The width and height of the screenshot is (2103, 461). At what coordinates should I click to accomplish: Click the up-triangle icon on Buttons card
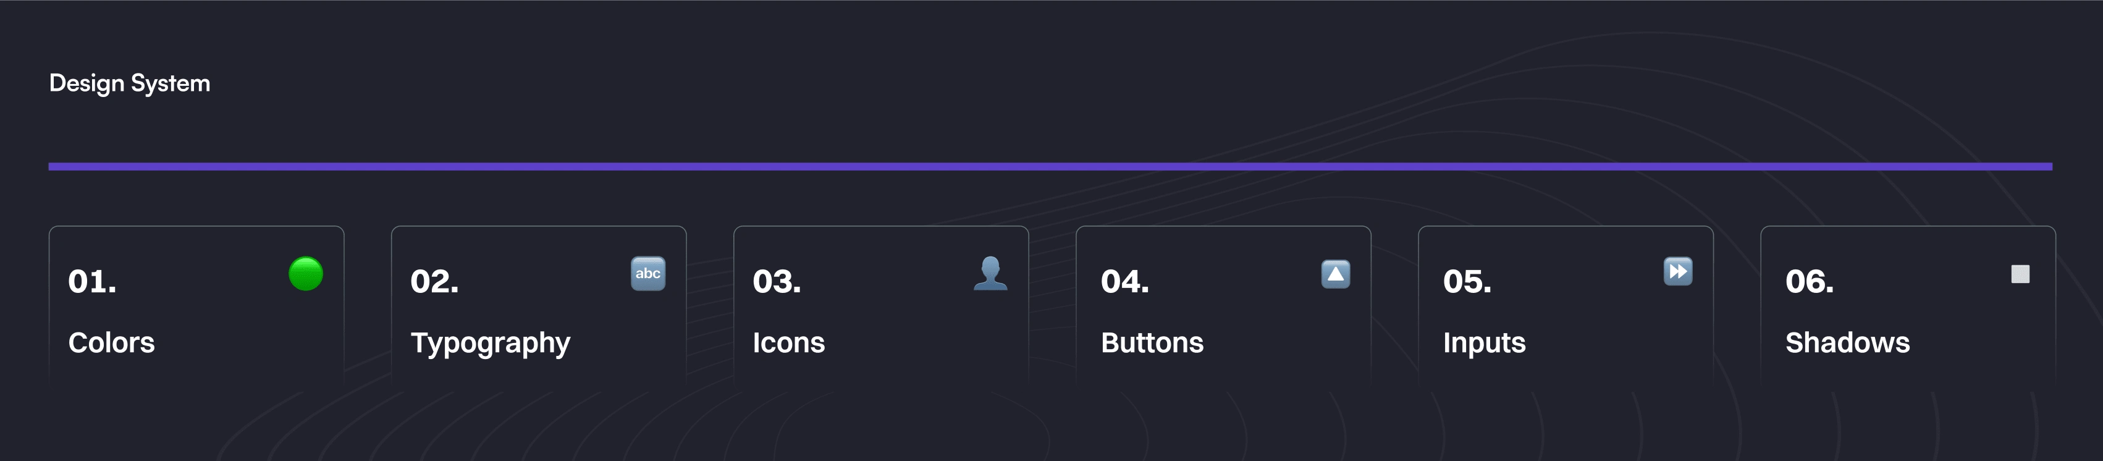coord(1335,273)
